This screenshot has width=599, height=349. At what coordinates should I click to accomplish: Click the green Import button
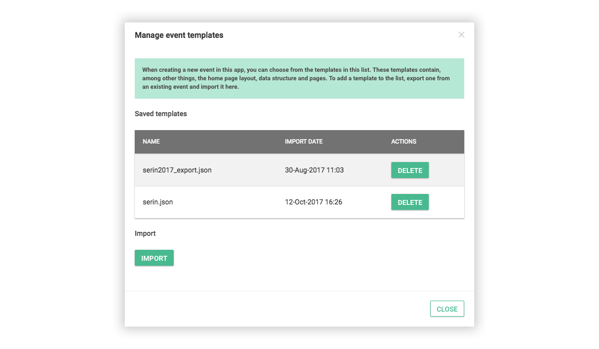click(x=154, y=258)
